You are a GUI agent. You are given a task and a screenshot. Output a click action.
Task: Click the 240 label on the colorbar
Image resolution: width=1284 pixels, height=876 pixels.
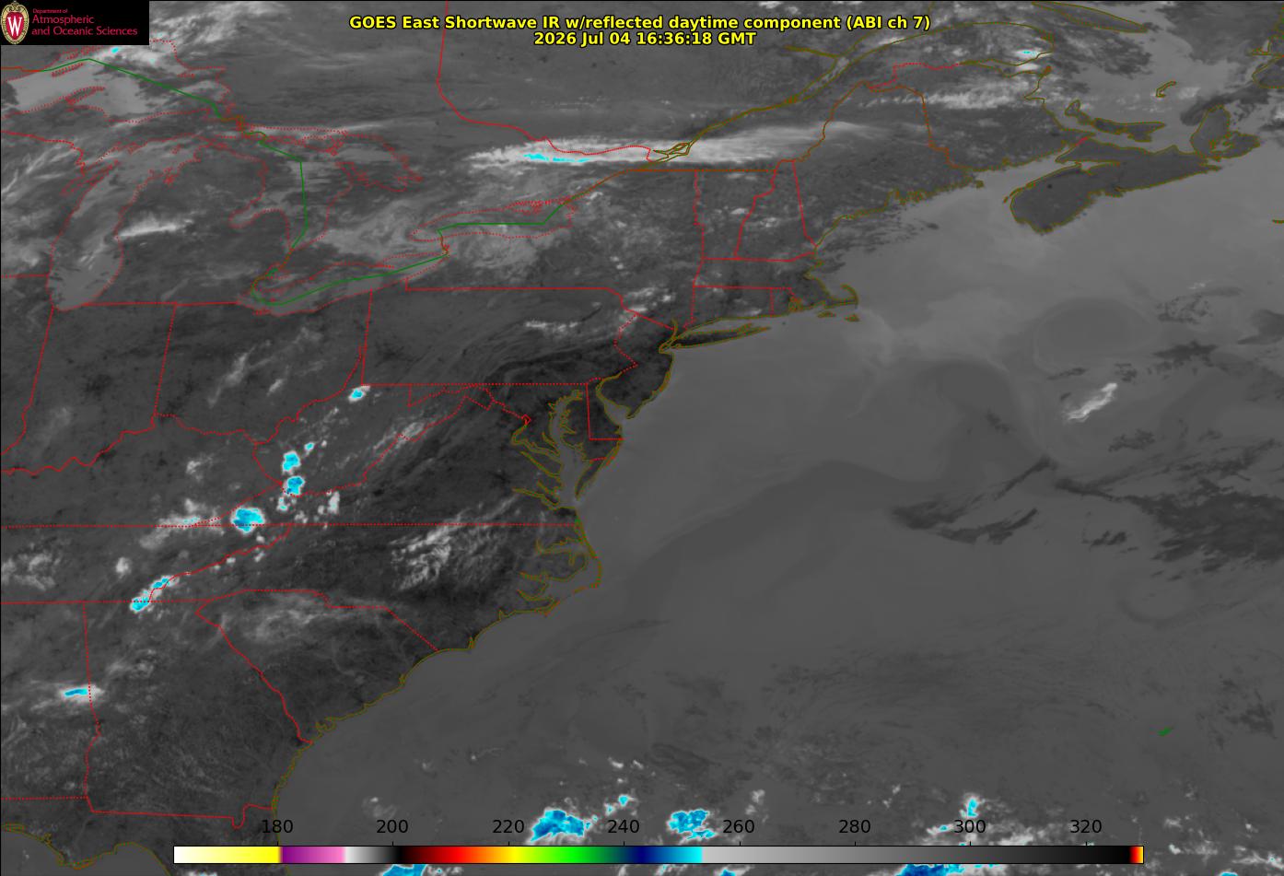[624, 826]
